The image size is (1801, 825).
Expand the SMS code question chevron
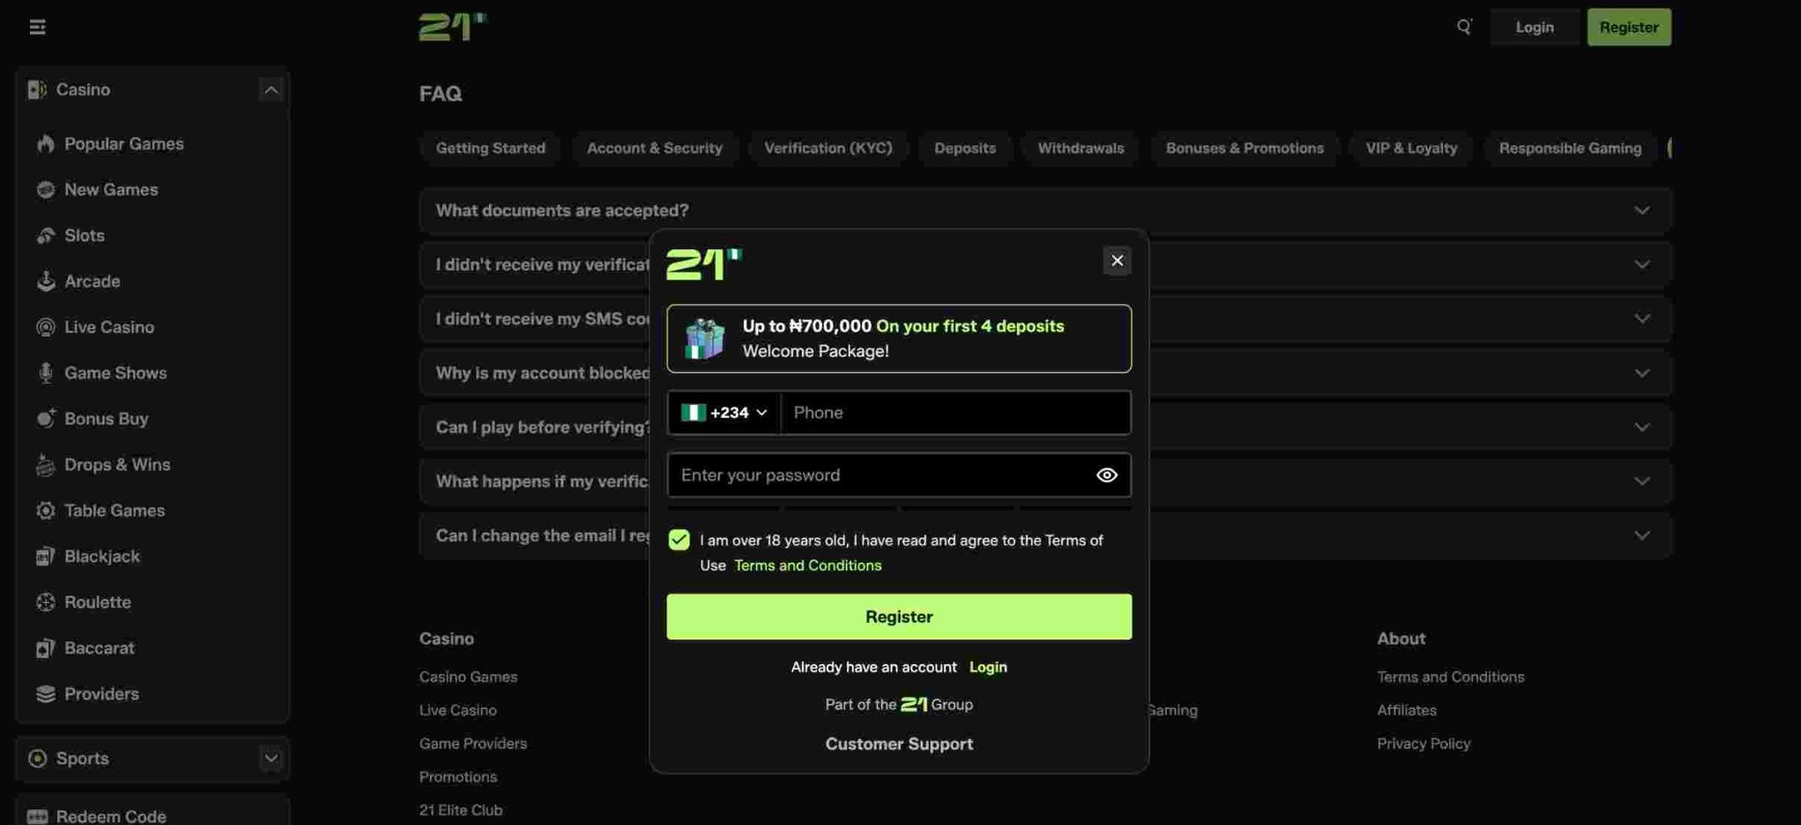[x=1642, y=319]
